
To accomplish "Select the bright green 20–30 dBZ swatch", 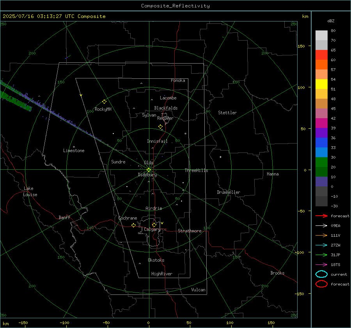I will (321, 162).
